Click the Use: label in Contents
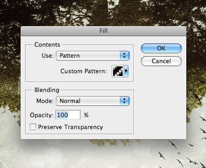206x168 pixels. 48,55
